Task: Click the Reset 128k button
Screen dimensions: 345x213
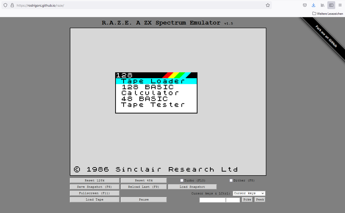Action: click(x=95, y=180)
